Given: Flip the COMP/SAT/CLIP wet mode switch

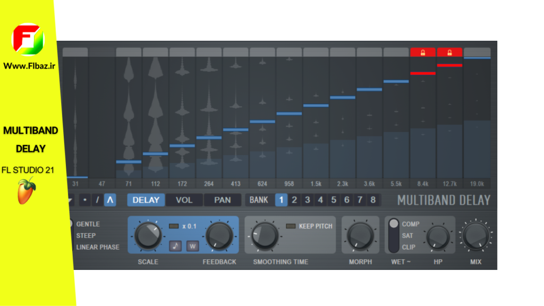Looking at the screenshot, I should pos(394,235).
